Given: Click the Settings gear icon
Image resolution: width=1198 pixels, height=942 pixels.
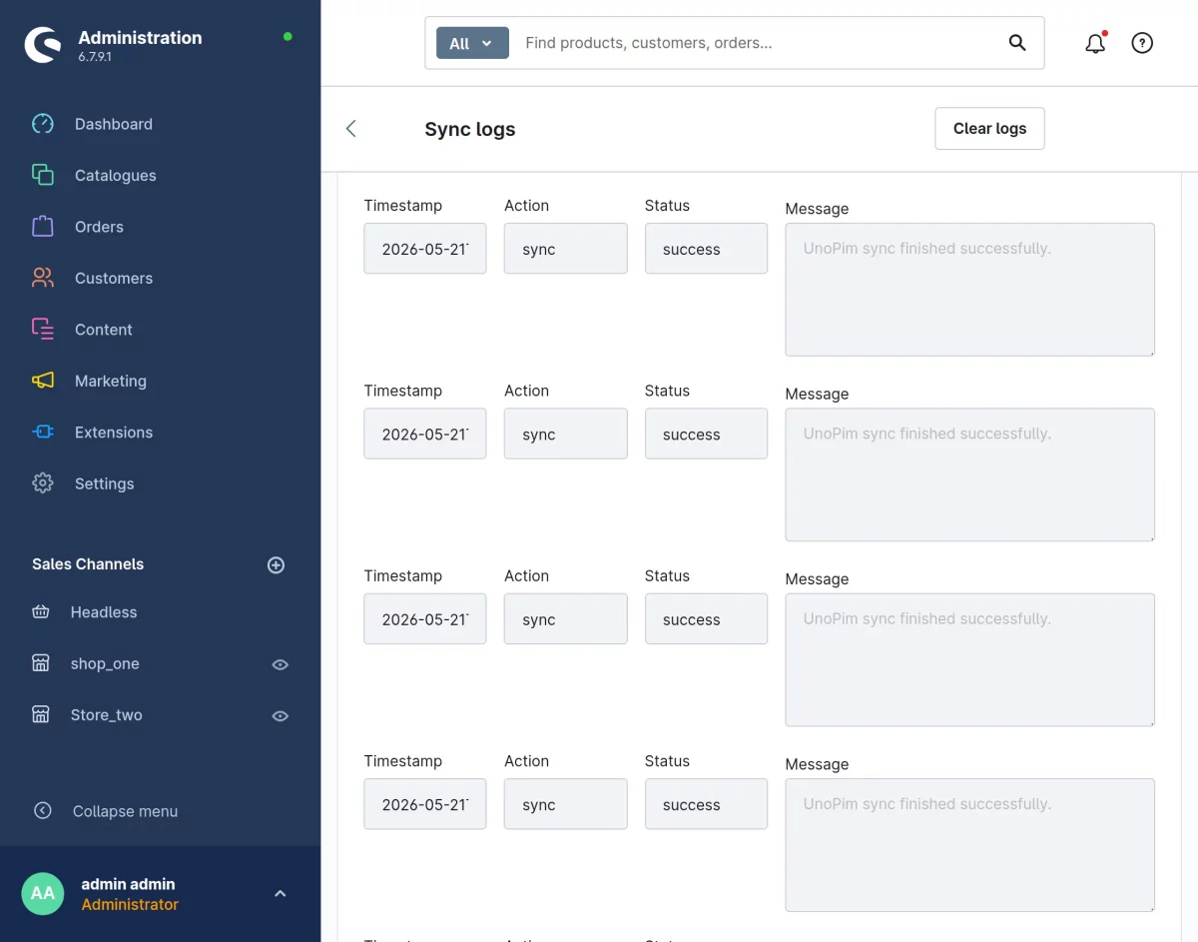Looking at the screenshot, I should pos(42,483).
